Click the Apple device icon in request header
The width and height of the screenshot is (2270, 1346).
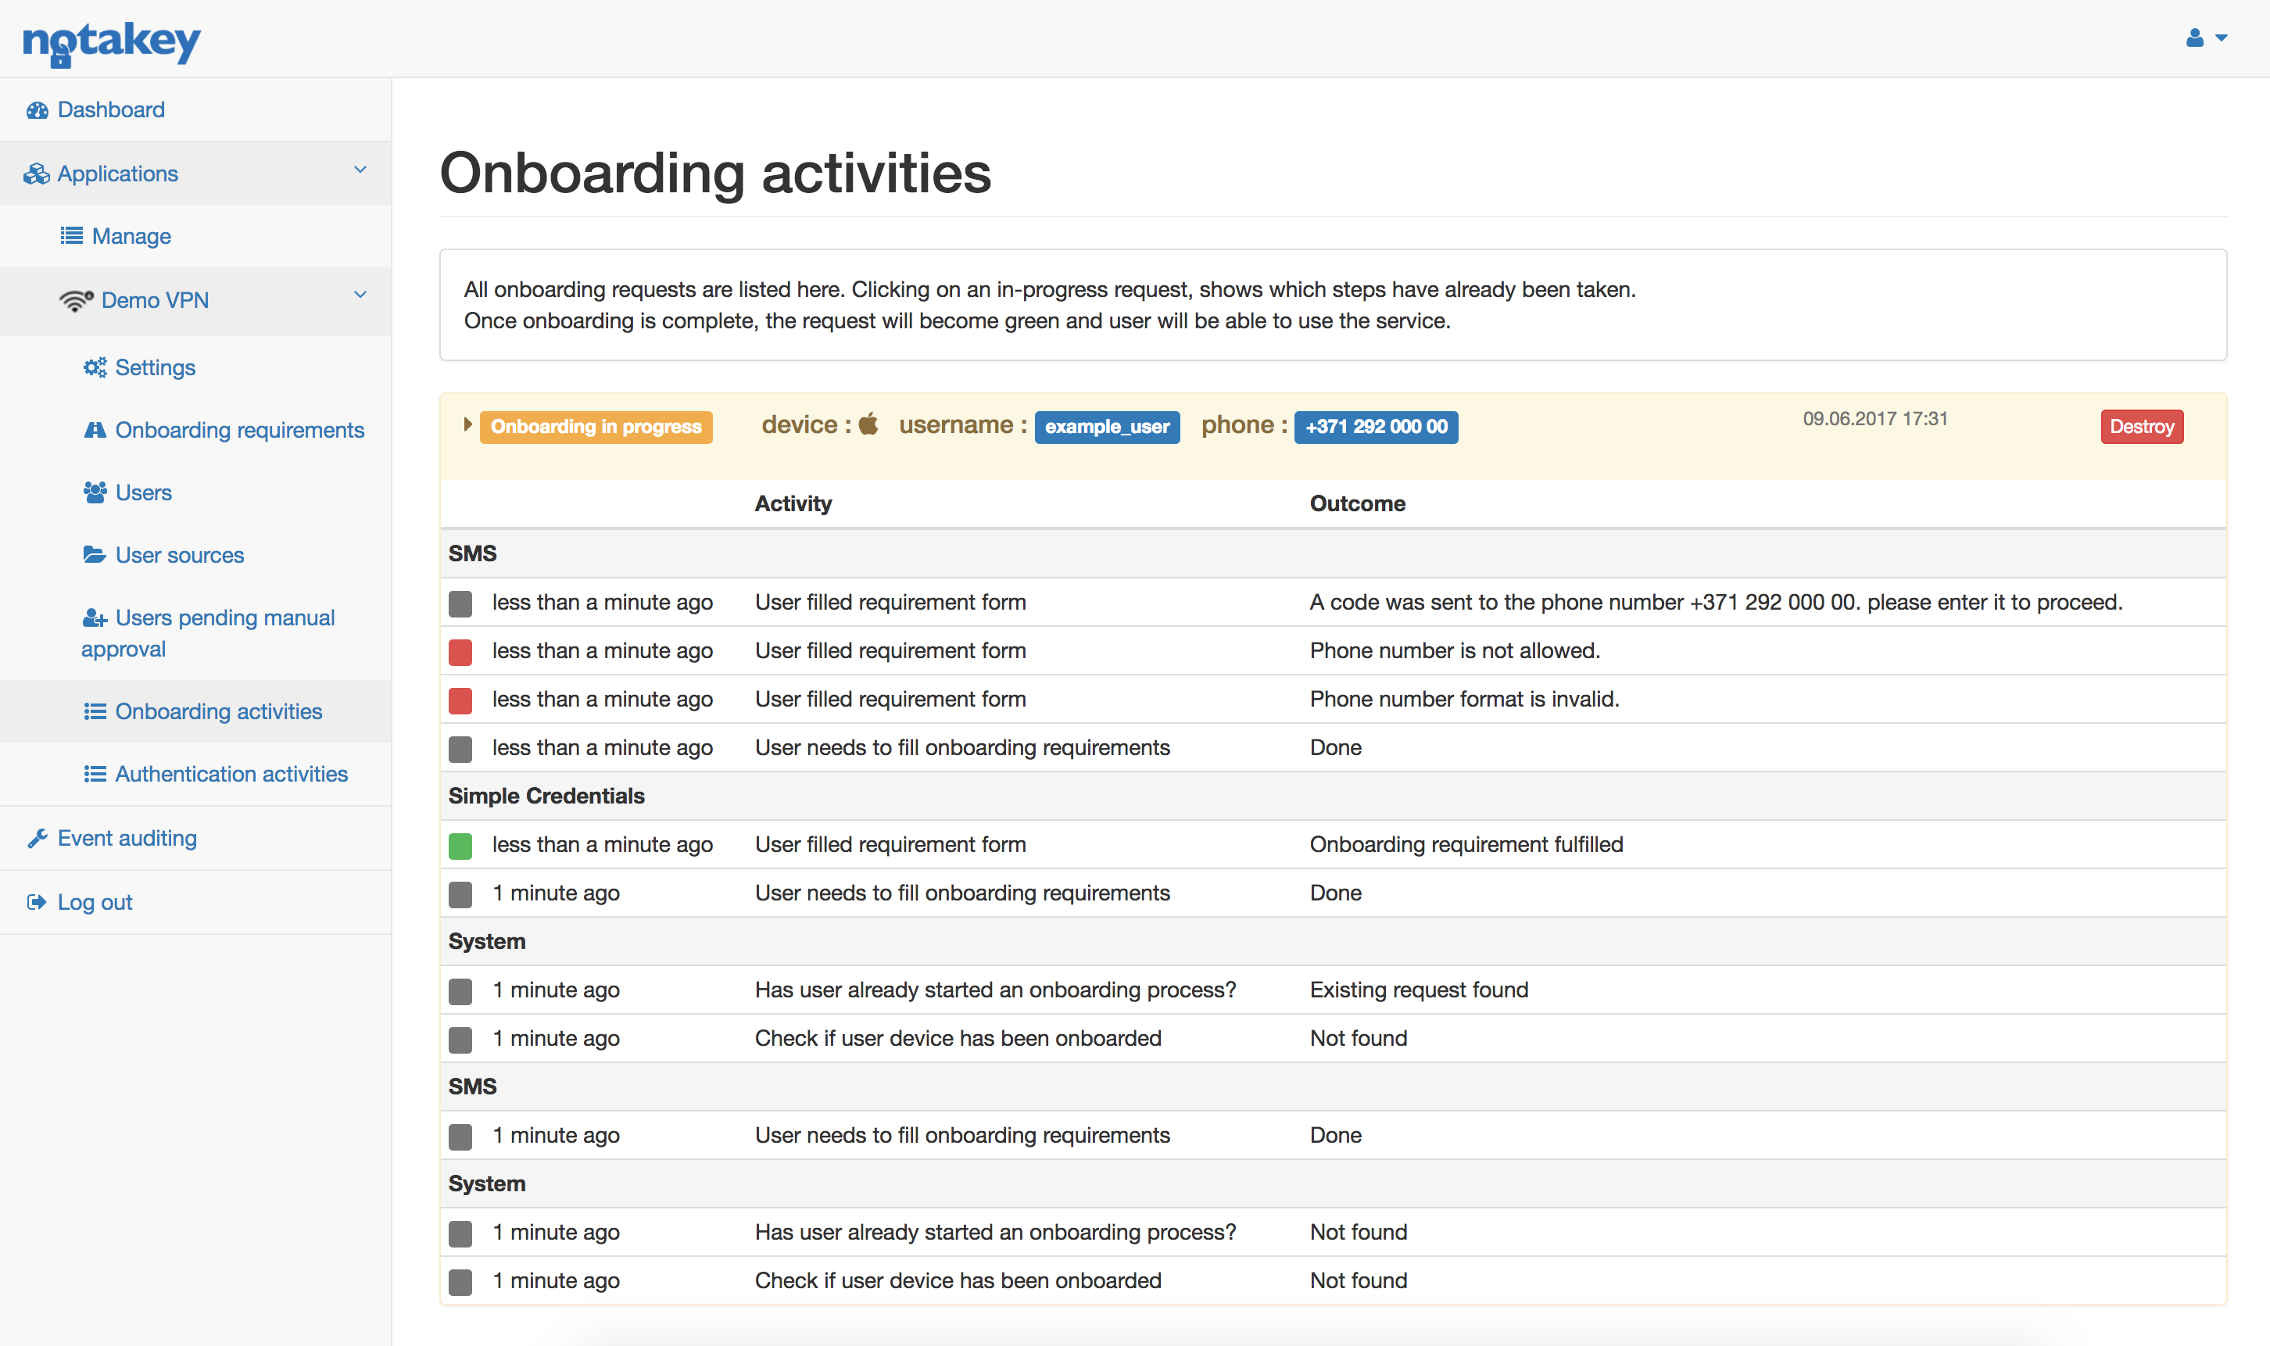pyautogui.click(x=868, y=424)
